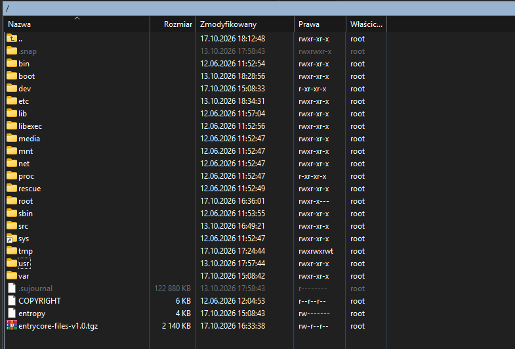Click the tmp folder icon
The image size is (515, 349).
click(x=12, y=251)
